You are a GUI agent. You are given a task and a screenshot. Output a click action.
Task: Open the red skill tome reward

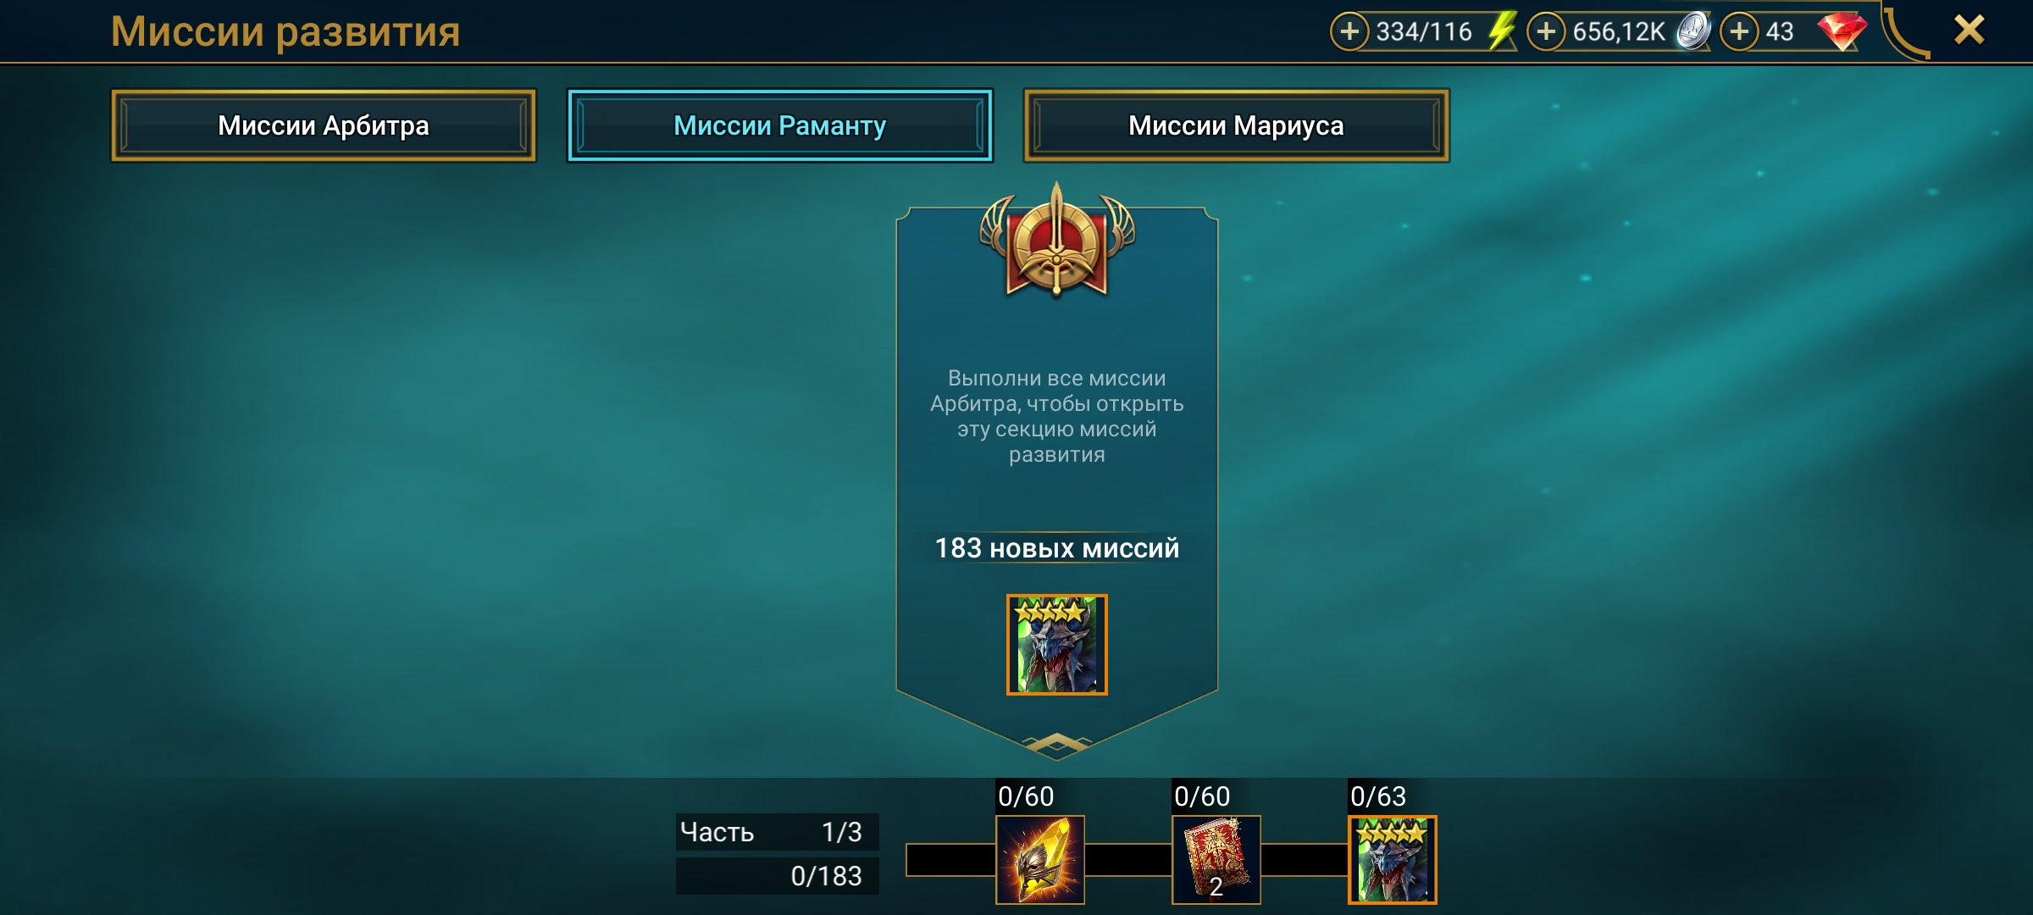[1216, 859]
